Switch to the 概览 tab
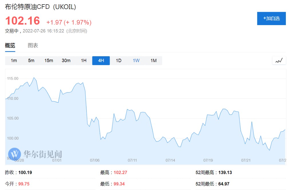Viewport: 293px width, 190px height. tap(10, 45)
